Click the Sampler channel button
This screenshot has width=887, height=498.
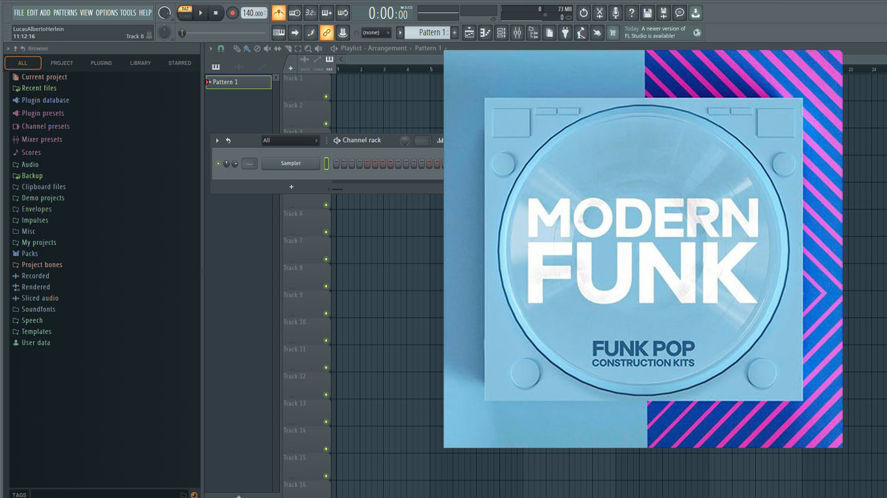point(291,163)
